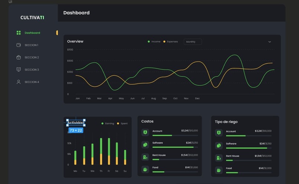
Task: Click the Food cup icon in Costos card
Action: point(145,169)
